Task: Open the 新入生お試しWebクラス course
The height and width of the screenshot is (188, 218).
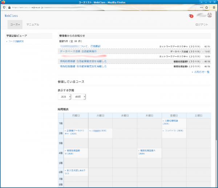Action: coord(75,172)
